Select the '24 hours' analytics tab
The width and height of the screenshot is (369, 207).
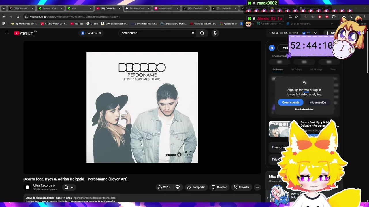click(278, 70)
